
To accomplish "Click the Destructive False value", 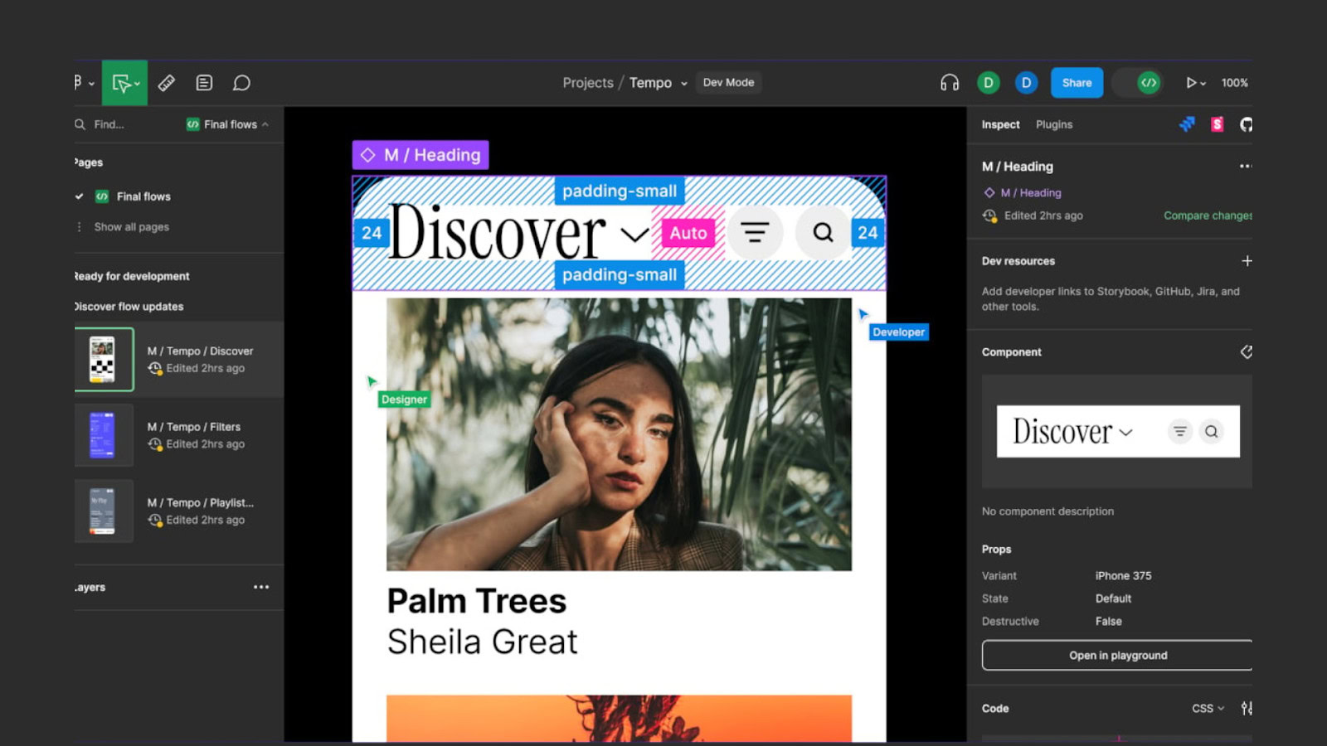I will pos(1108,621).
